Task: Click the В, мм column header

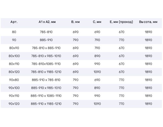Action: pos(76,22)
